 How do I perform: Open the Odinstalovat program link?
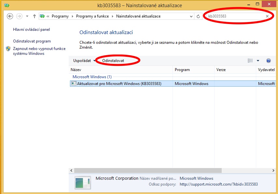(x=32, y=41)
